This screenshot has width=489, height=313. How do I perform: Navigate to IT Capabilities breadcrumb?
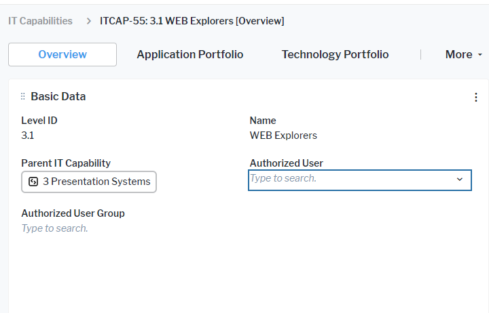(x=40, y=21)
